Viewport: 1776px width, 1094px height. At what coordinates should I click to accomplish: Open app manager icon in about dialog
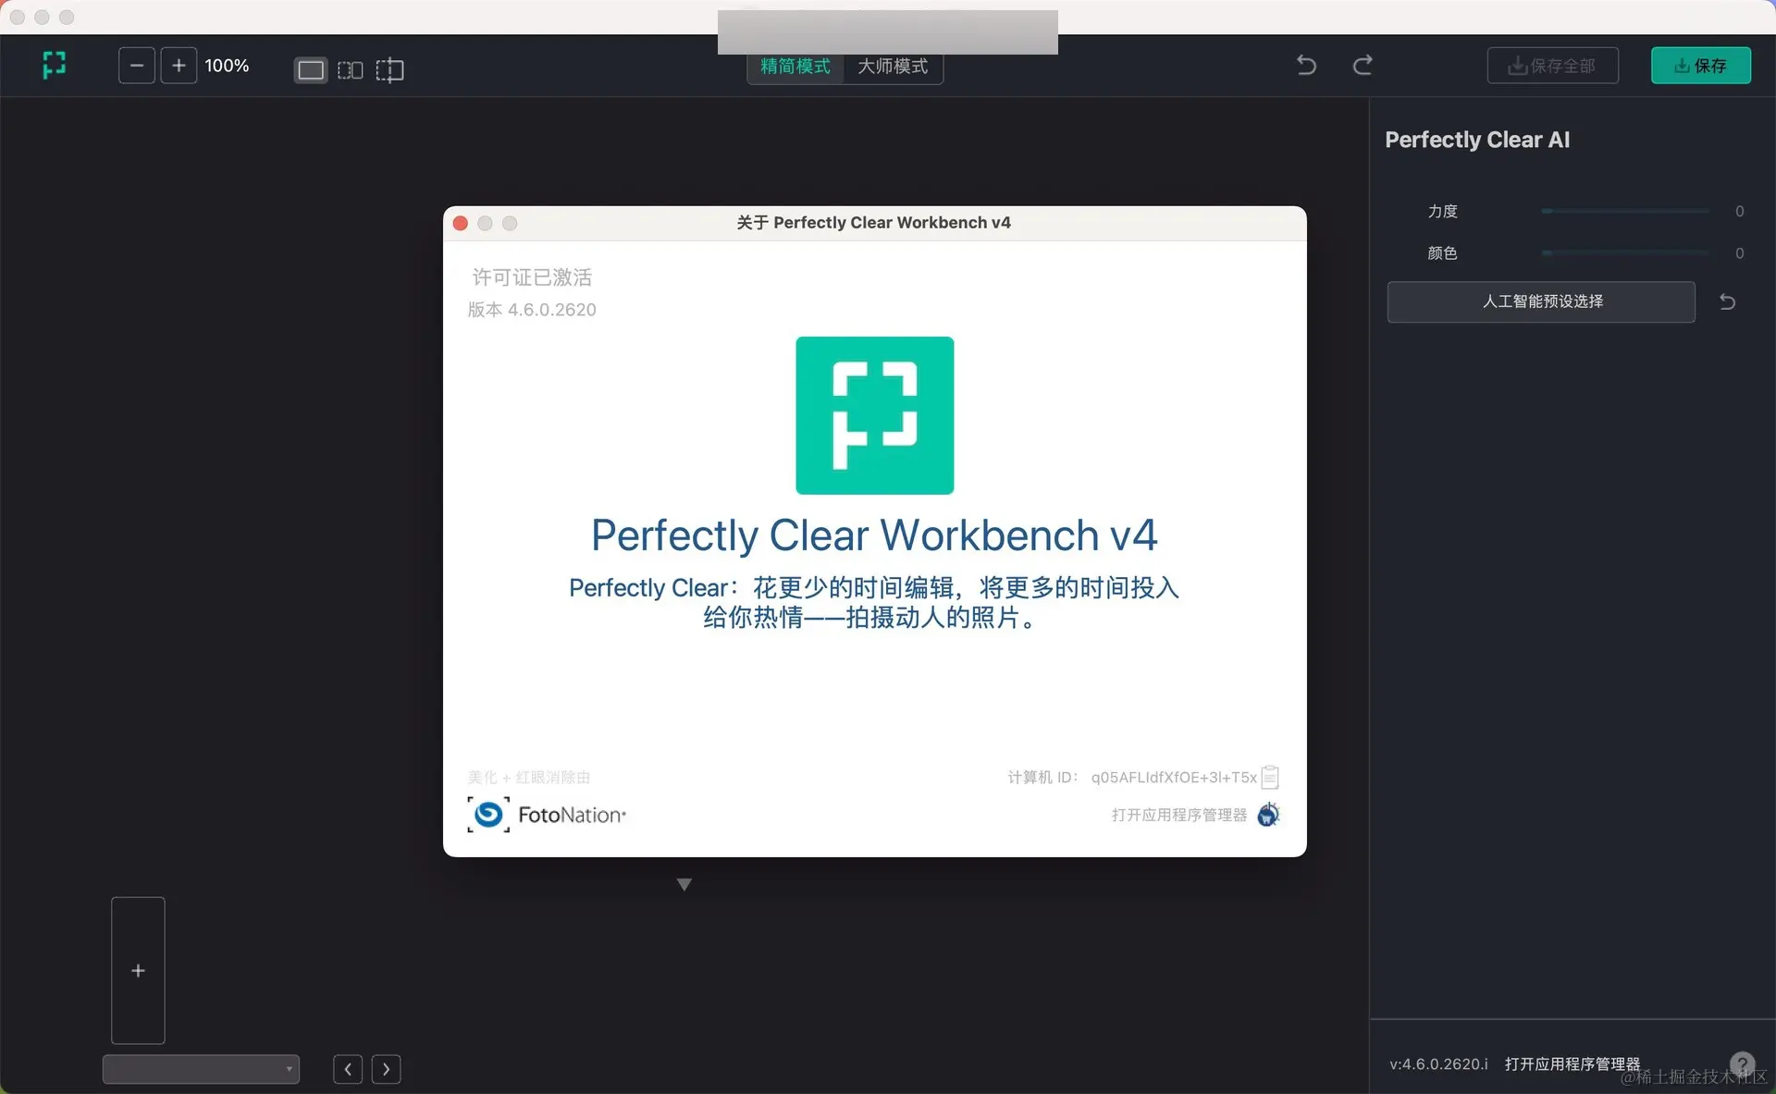click(1268, 815)
